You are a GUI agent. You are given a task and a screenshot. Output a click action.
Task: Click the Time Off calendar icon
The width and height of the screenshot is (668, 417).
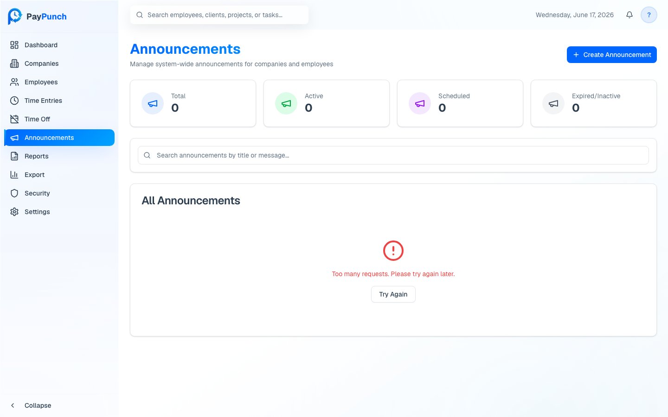[x=14, y=119]
